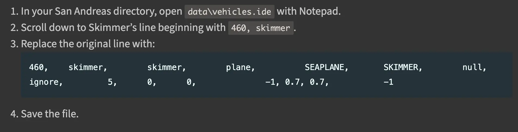Image resolution: width=518 pixels, height=132 pixels.
Task: Click the data\vehicles.ide inline code
Action: point(229,12)
